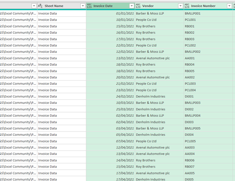Select the Invoice Number column header
Screen dimensions: 235x181
208,6
